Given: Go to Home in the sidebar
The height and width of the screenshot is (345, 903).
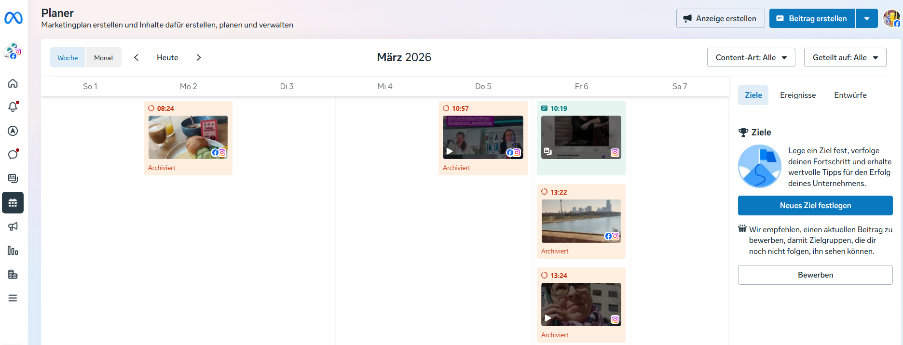Looking at the screenshot, I should pos(13,83).
